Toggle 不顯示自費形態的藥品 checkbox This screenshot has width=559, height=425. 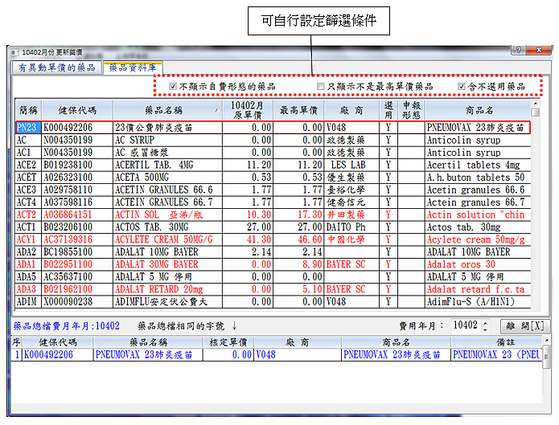173,86
